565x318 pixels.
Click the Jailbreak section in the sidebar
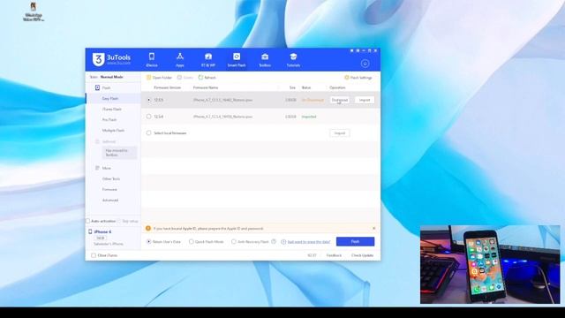tap(106, 141)
